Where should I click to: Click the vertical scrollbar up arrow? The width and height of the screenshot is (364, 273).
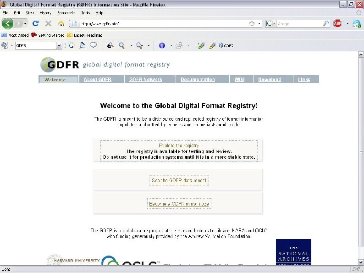(x=361, y=54)
